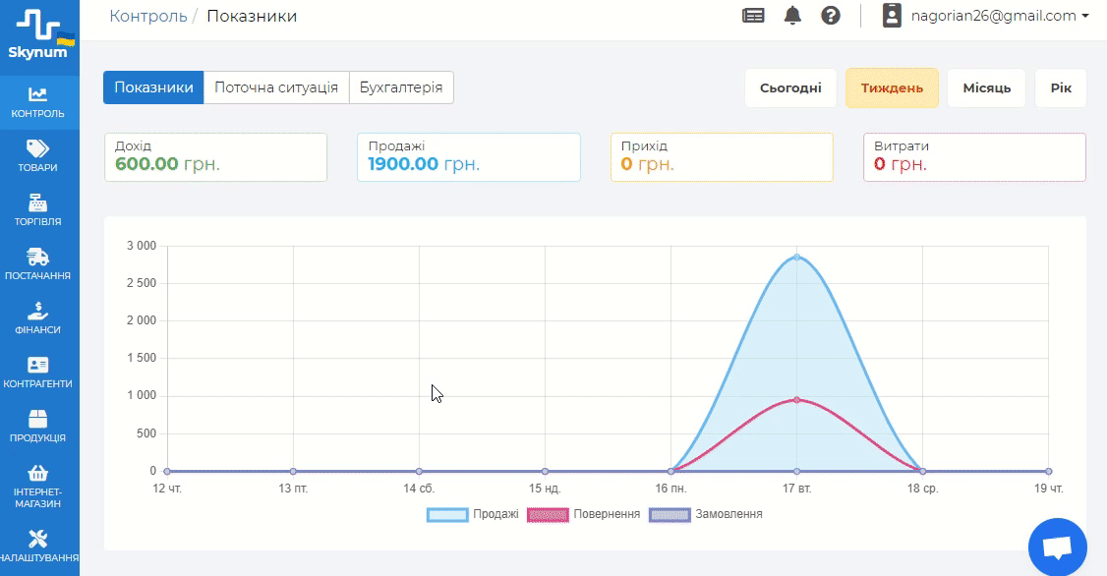Click the 17 вт. sales peak point
This screenshot has height=576, width=1107.
796,258
